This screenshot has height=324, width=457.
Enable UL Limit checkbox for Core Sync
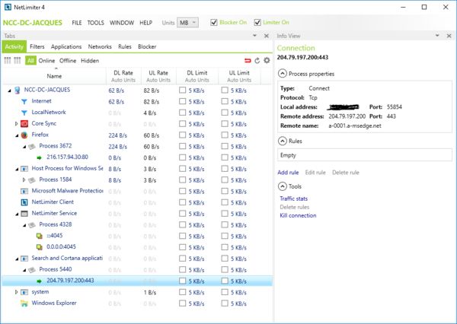tap(225, 124)
